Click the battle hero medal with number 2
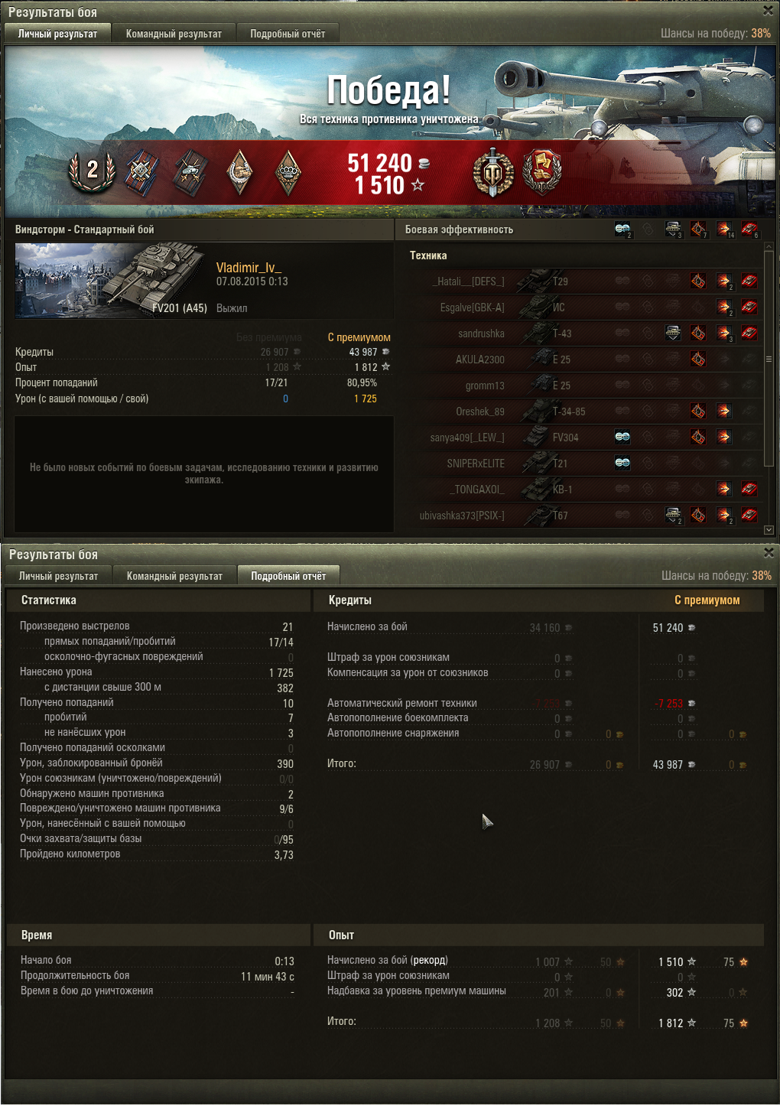780x1106 pixels. click(x=92, y=171)
